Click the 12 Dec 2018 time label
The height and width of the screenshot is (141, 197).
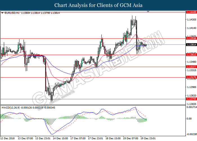coord(8,138)
